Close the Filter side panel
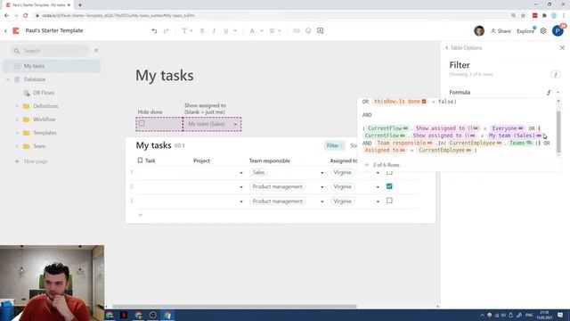The width and height of the screenshot is (570, 321). coord(562,47)
